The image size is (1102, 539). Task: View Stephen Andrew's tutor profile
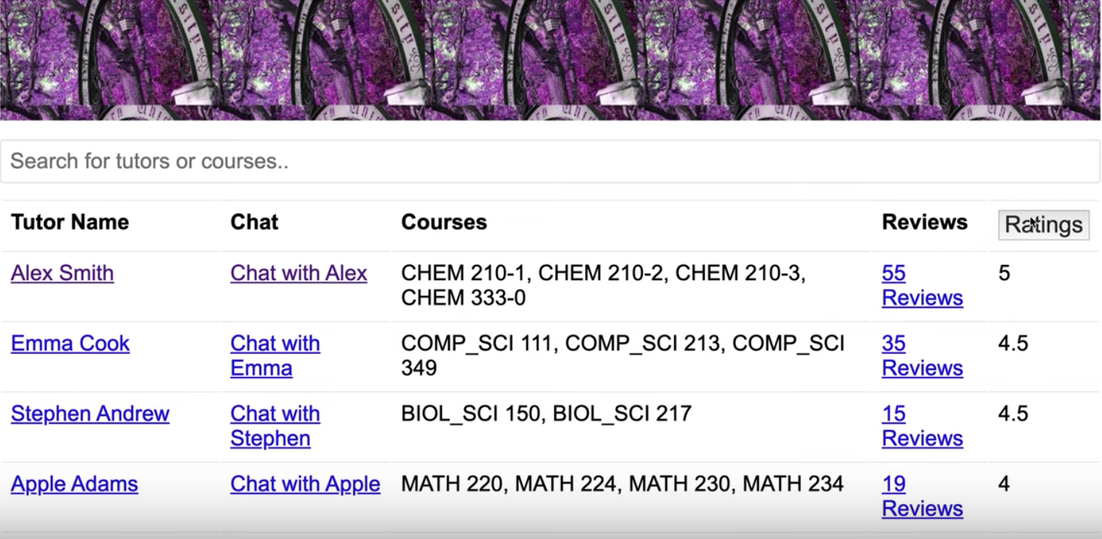pyautogui.click(x=90, y=414)
